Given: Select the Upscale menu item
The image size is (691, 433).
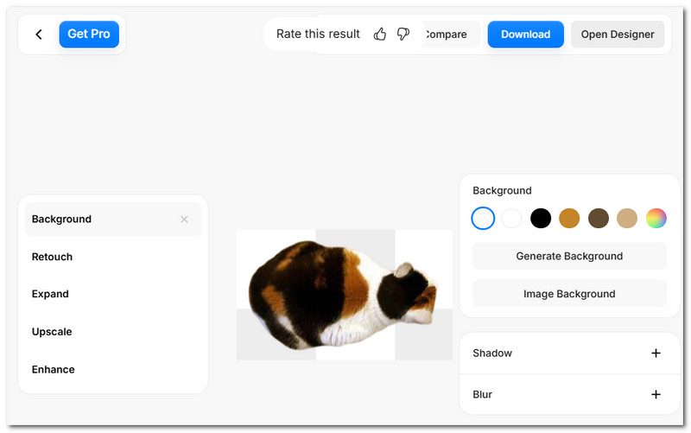Looking at the screenshot, I should [52, 332].
